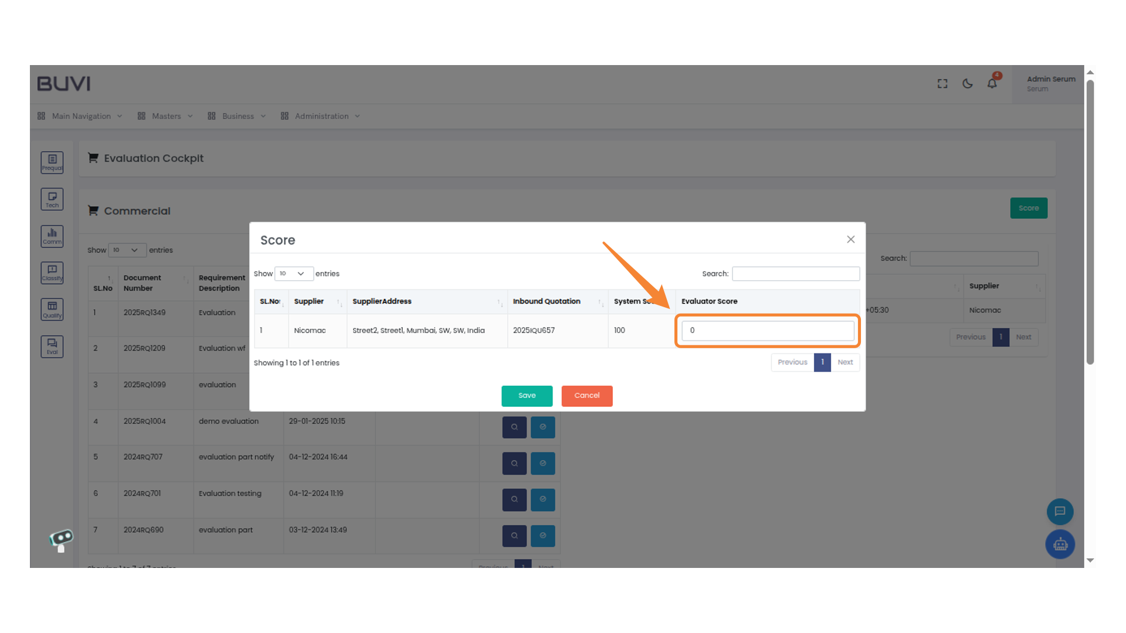Toggle dark mode with the moon icon

pos(967,83)
